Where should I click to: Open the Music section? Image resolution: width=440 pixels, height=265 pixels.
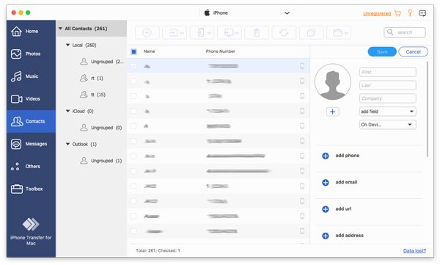pos(31,76)
